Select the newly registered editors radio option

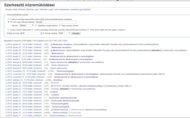tap(9, 19)
